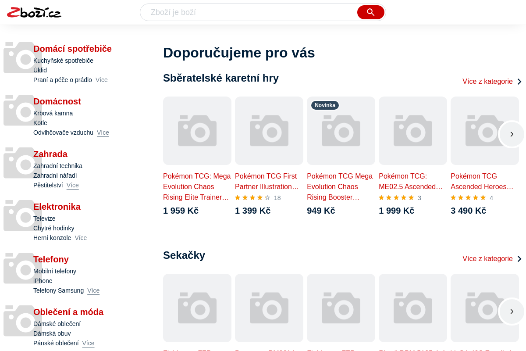
Task: Expand Více under Zahrada
Action: (73, 185)
